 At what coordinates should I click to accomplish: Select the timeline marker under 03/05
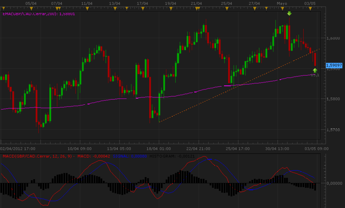click(x=310, y=8)
